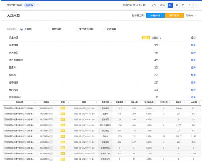Select the 客群指数 radio button
The image size is (202, 162).
coord(49,29)
